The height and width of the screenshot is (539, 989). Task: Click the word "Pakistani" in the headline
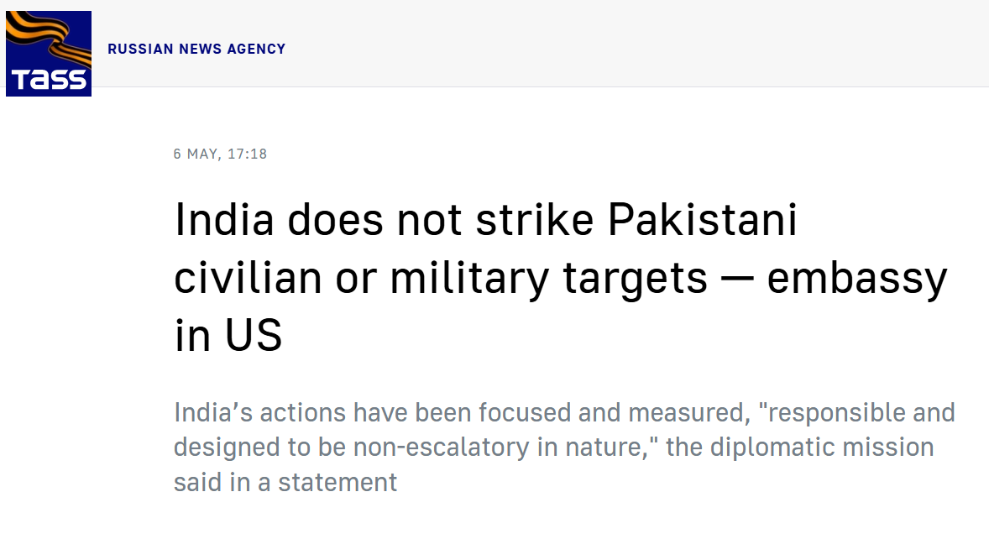[703, 220]
